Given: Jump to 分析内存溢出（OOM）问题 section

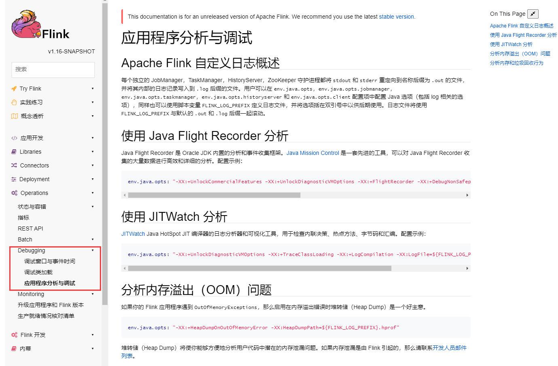Looking at the screenshot, I should click(520, 53).
